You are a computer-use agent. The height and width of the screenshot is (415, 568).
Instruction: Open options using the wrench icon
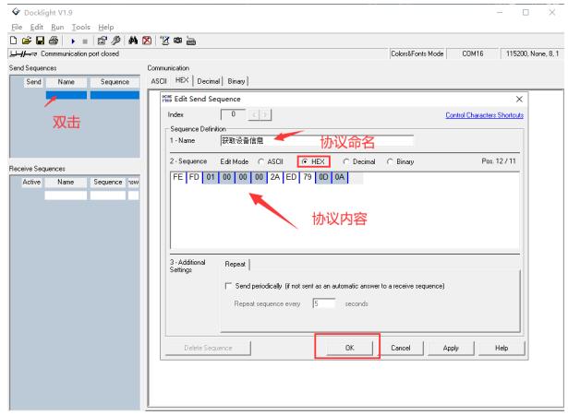116,41
